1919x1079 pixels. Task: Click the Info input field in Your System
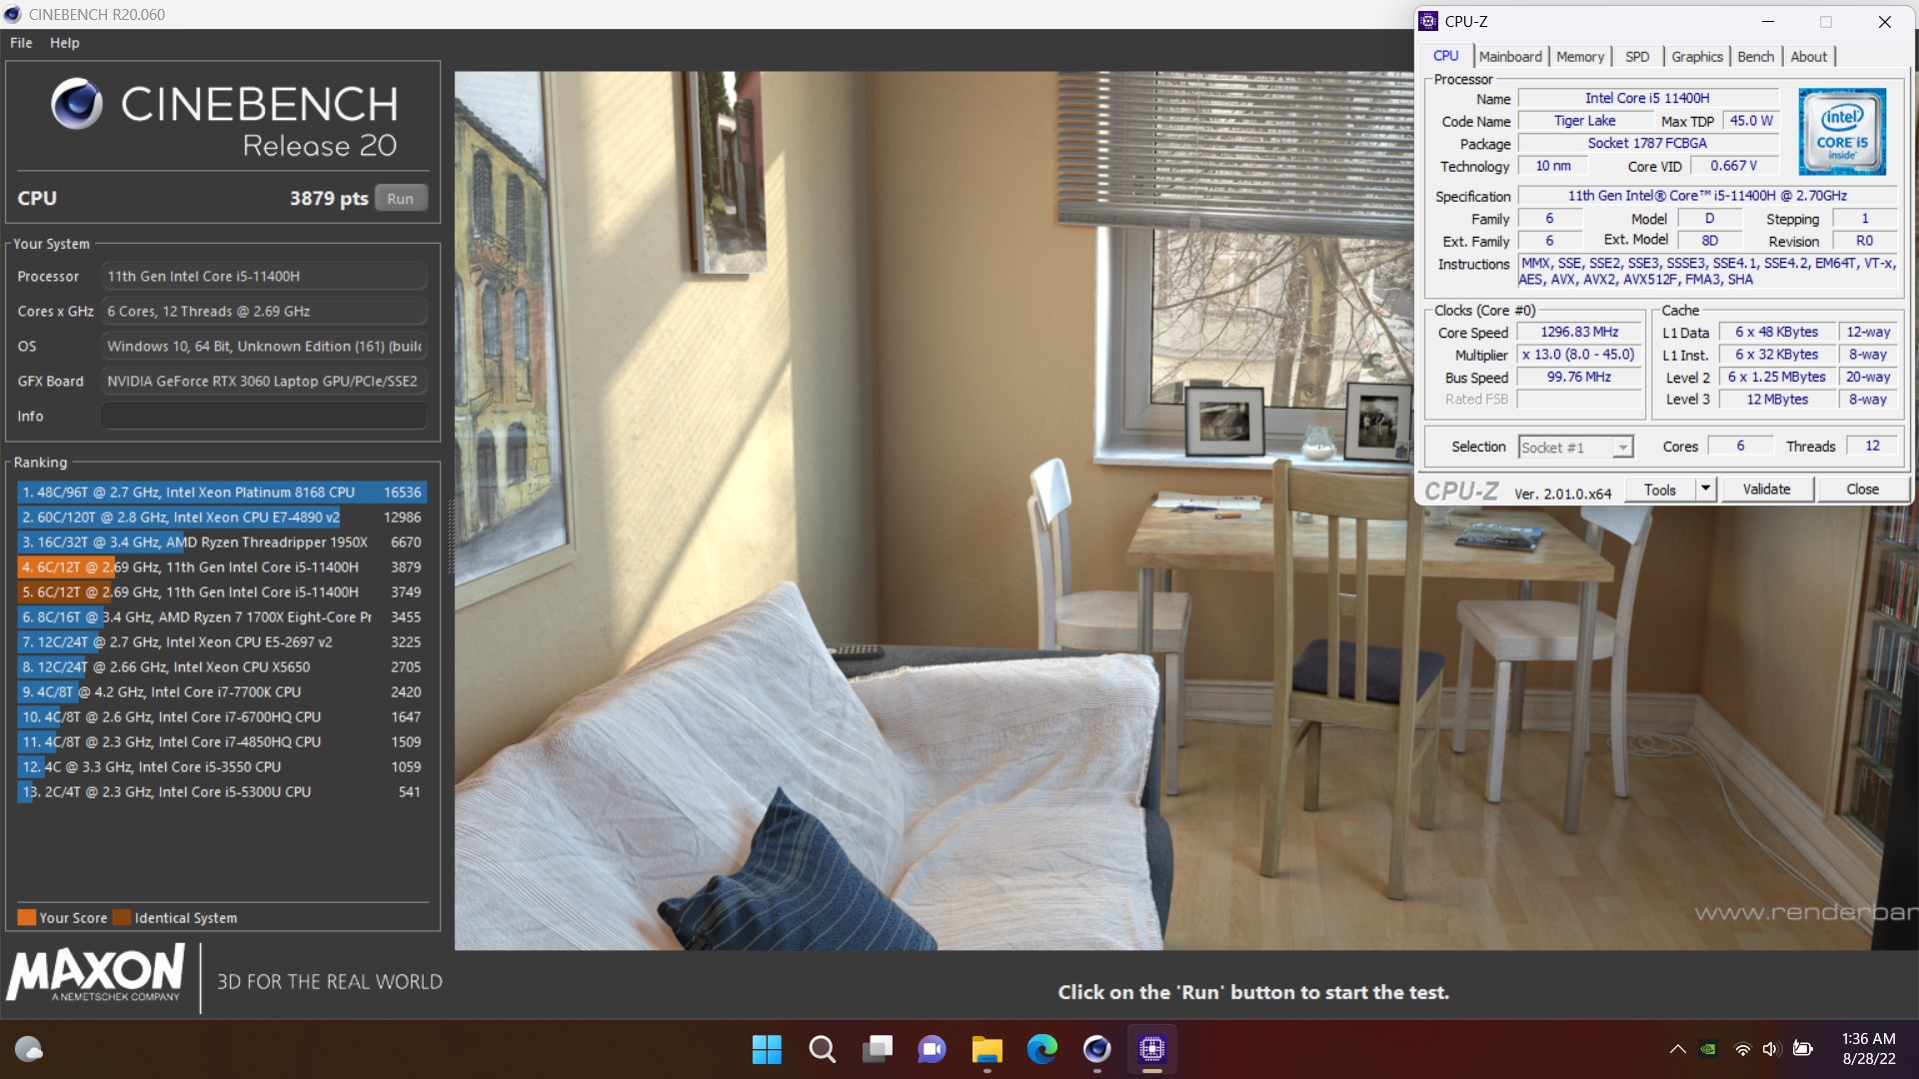(x=264, y=416)
